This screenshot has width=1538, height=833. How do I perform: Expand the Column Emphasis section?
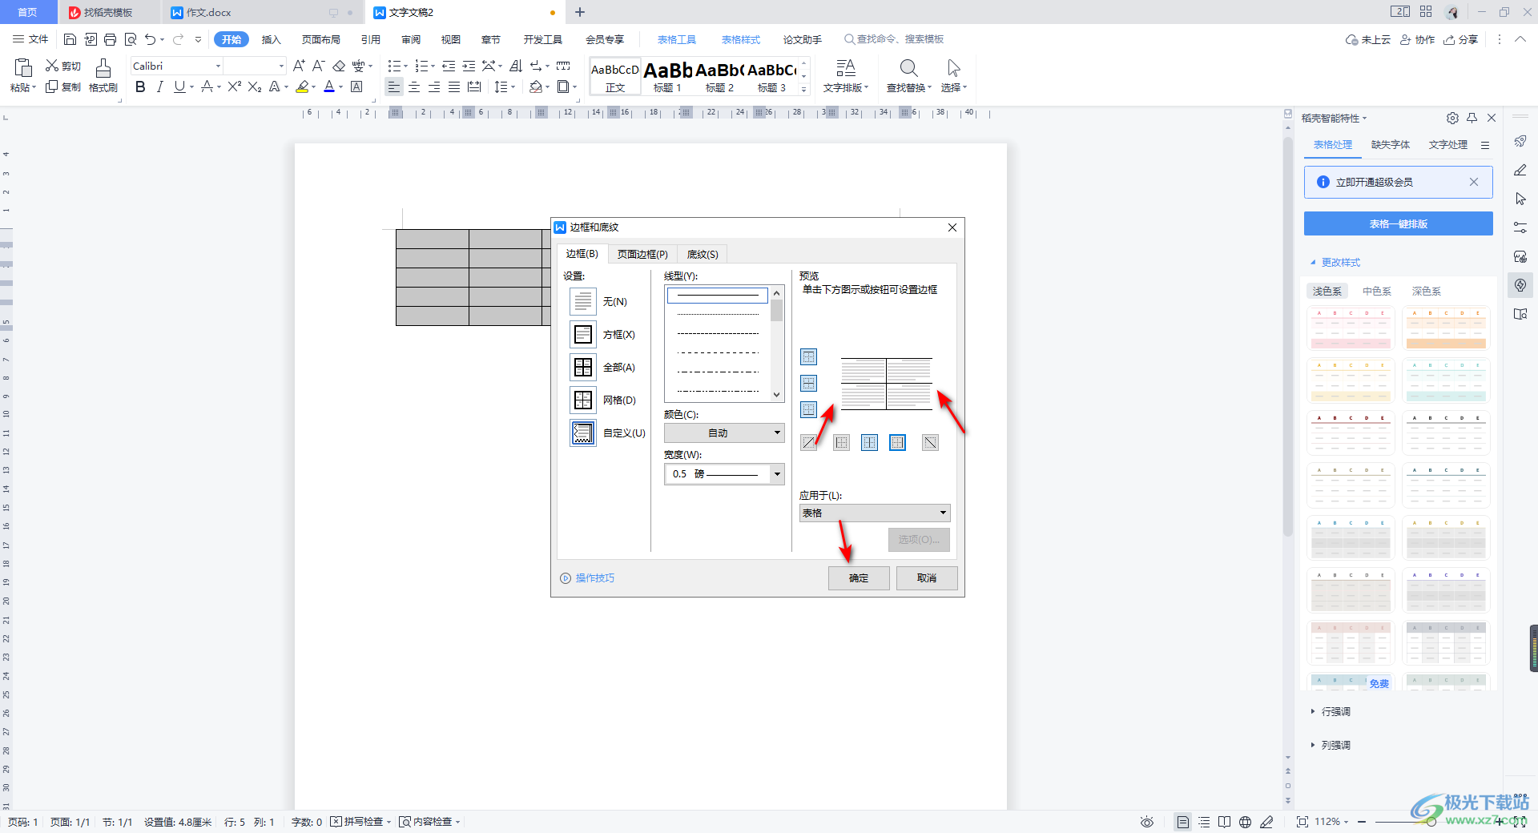pyautogui.click(x=1331, y=746)
